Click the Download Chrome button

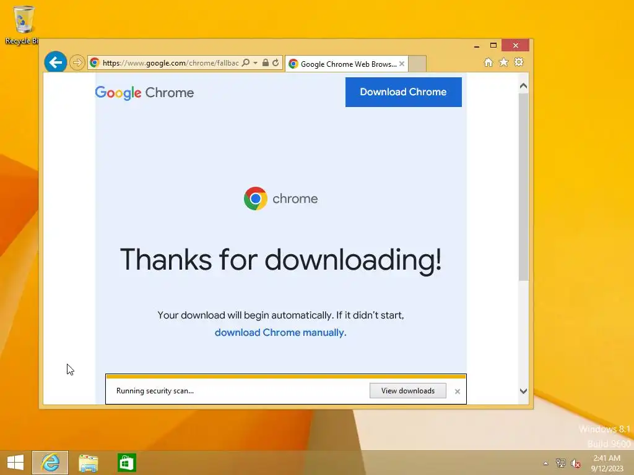point(403,92)
